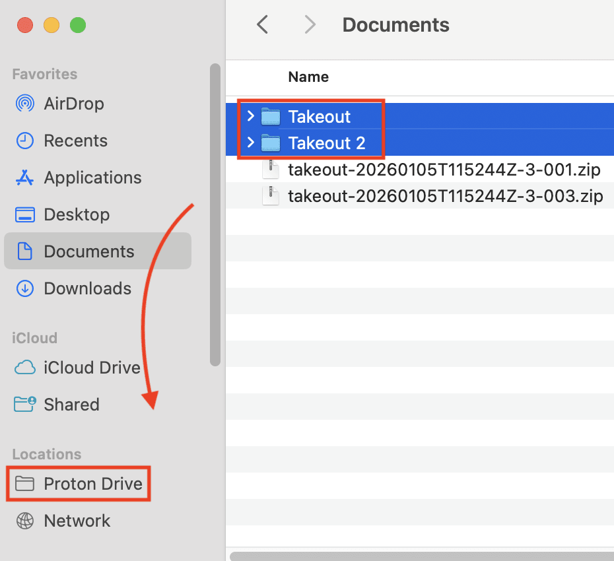Open the Shared iCloud section

pos(71,405)
